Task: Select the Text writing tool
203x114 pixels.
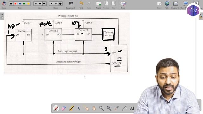Action: 132,108
